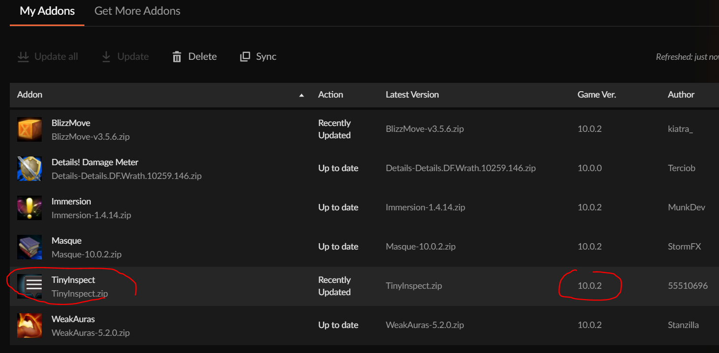Screen dimensions: 719x353
Task: Sort list by the Action column header
Action: click(x=330, y=95)
